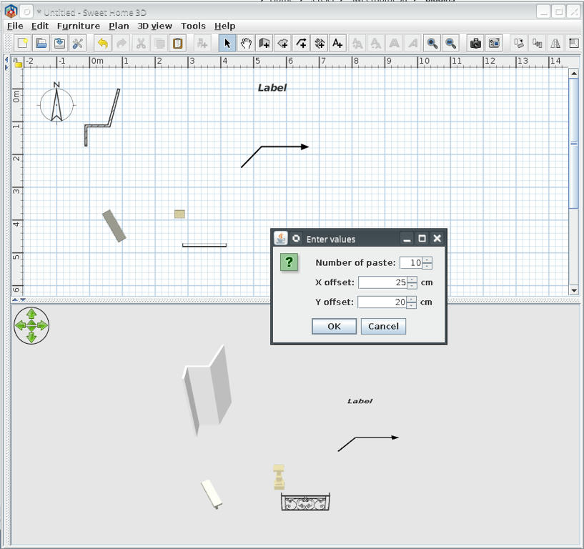Viewport: 584px width, 549px height.
Task: Click the mirror plugin icon in toolbar
Action: 555,43
